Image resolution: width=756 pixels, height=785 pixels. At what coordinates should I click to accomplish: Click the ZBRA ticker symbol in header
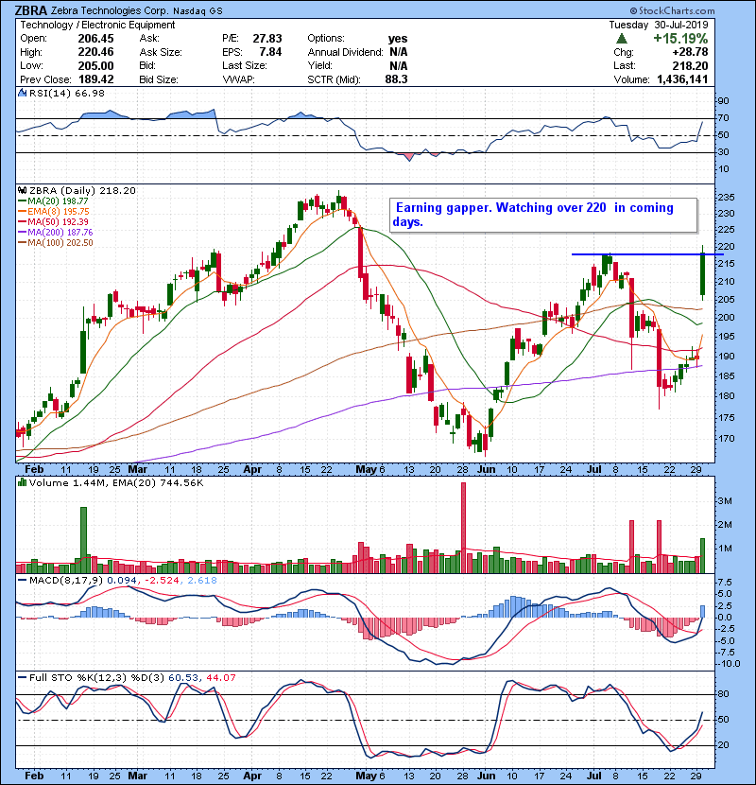point(31,10)
